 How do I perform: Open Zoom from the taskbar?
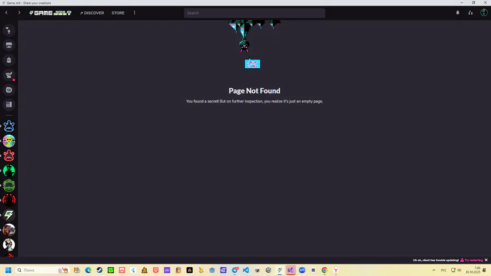(302, 270)
